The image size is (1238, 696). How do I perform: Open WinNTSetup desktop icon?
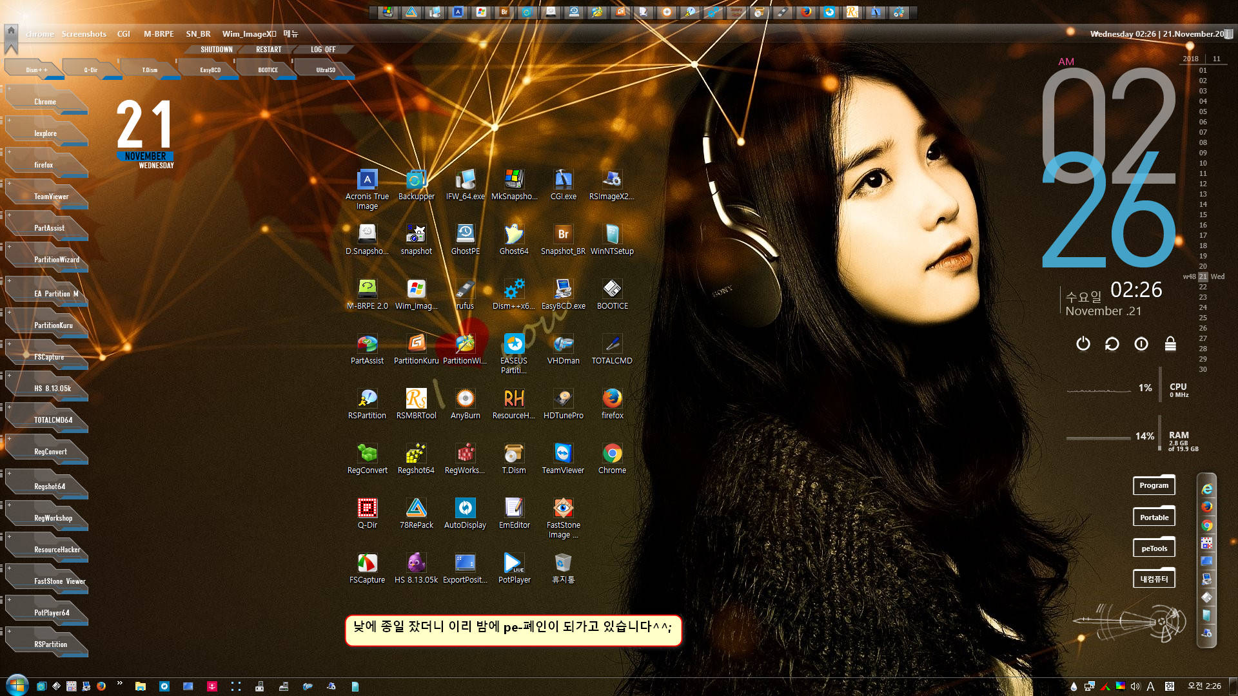(x=612, y=240)
